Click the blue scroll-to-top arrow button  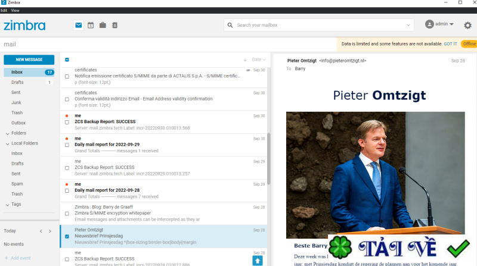tap(258, 261)
